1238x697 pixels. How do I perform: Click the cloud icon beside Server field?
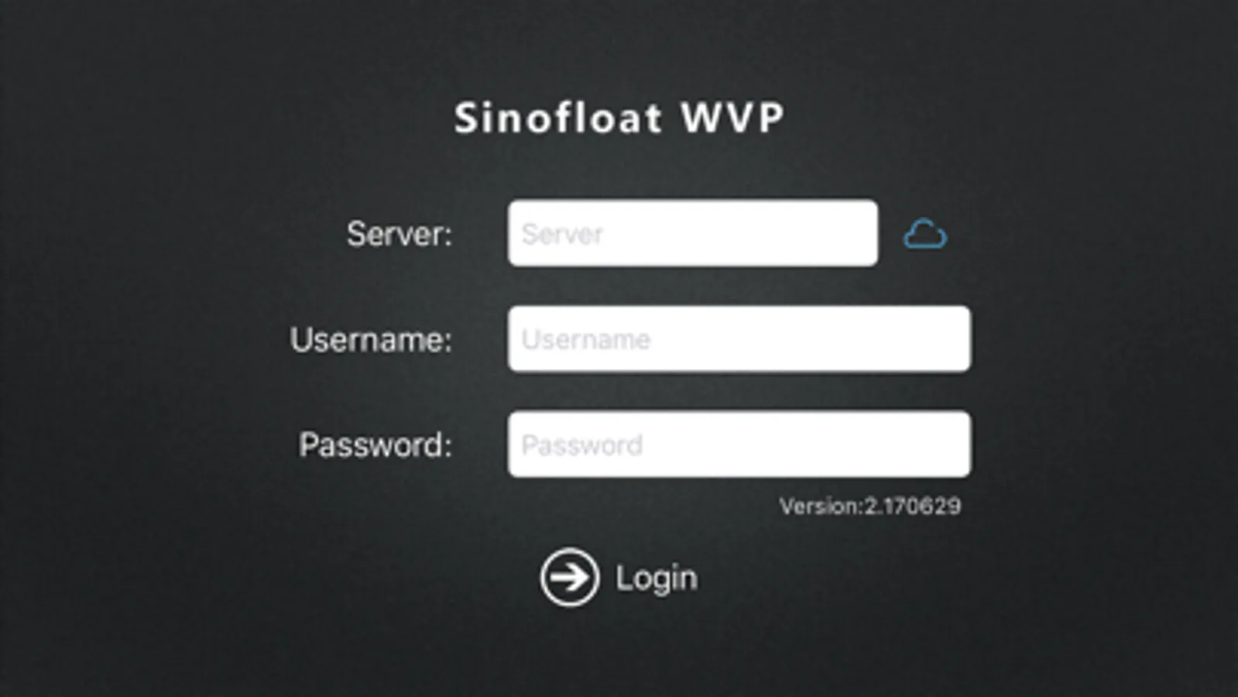coord(924,235)
